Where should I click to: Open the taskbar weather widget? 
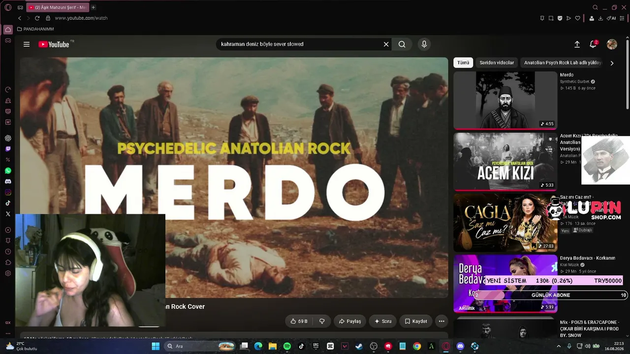[22, 346]
